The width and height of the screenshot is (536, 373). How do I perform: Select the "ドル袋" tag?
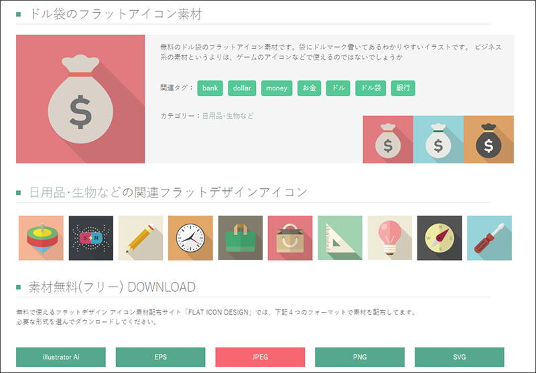371,88
